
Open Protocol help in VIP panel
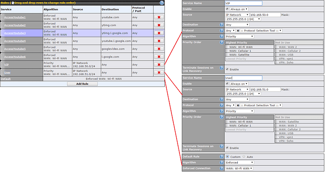(221, 31)
